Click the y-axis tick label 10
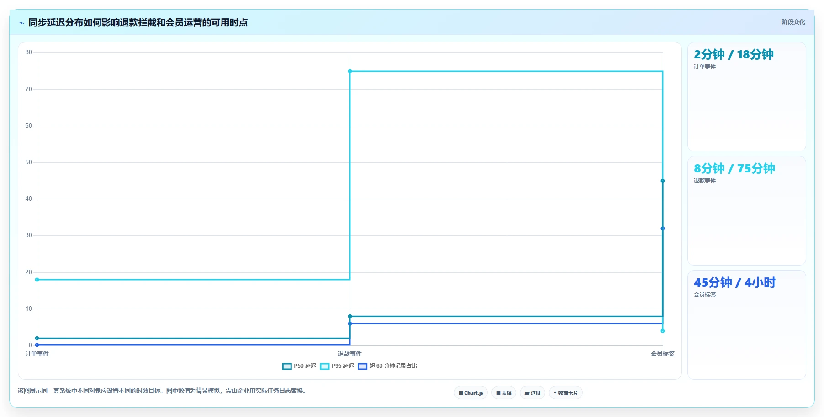 tap(29, 309)
